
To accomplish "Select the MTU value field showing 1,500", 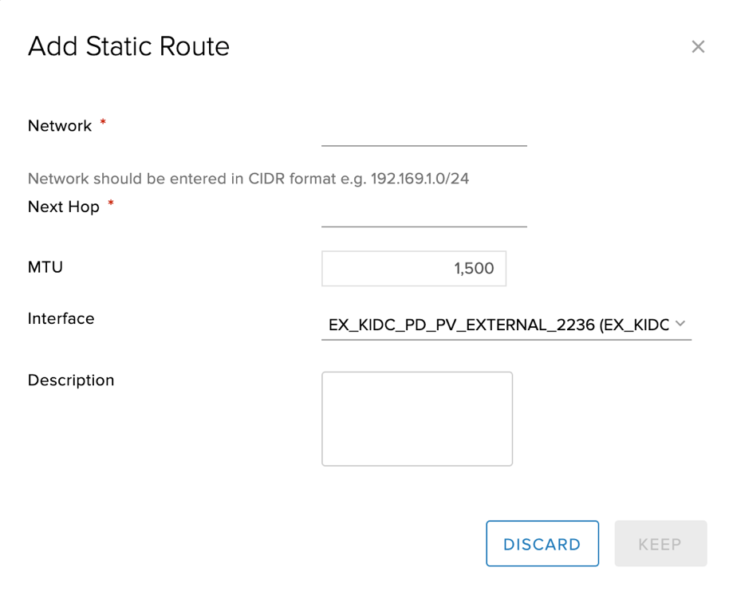I will [x=413, y=268].
